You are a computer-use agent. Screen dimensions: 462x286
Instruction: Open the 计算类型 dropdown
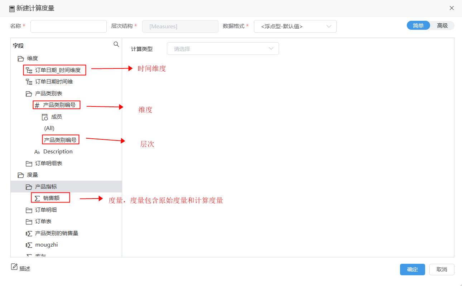pyautogui.click(x=223, y=49)
